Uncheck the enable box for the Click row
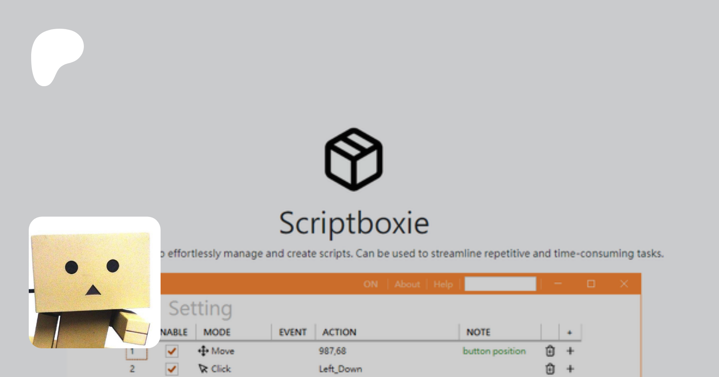The width and height of the screenshot is (719, 377). click(x=172, y=369)
